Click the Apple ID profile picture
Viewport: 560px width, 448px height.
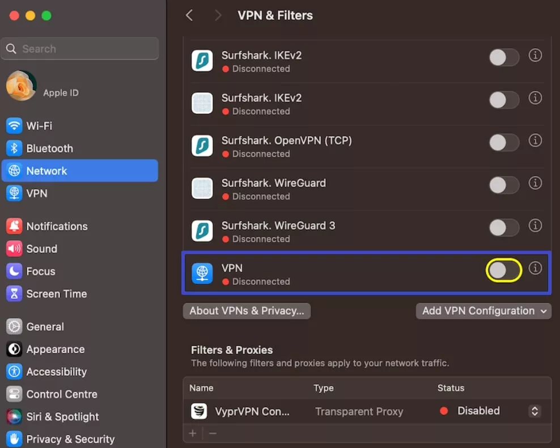pyautogui.click(x=21, y=86)
